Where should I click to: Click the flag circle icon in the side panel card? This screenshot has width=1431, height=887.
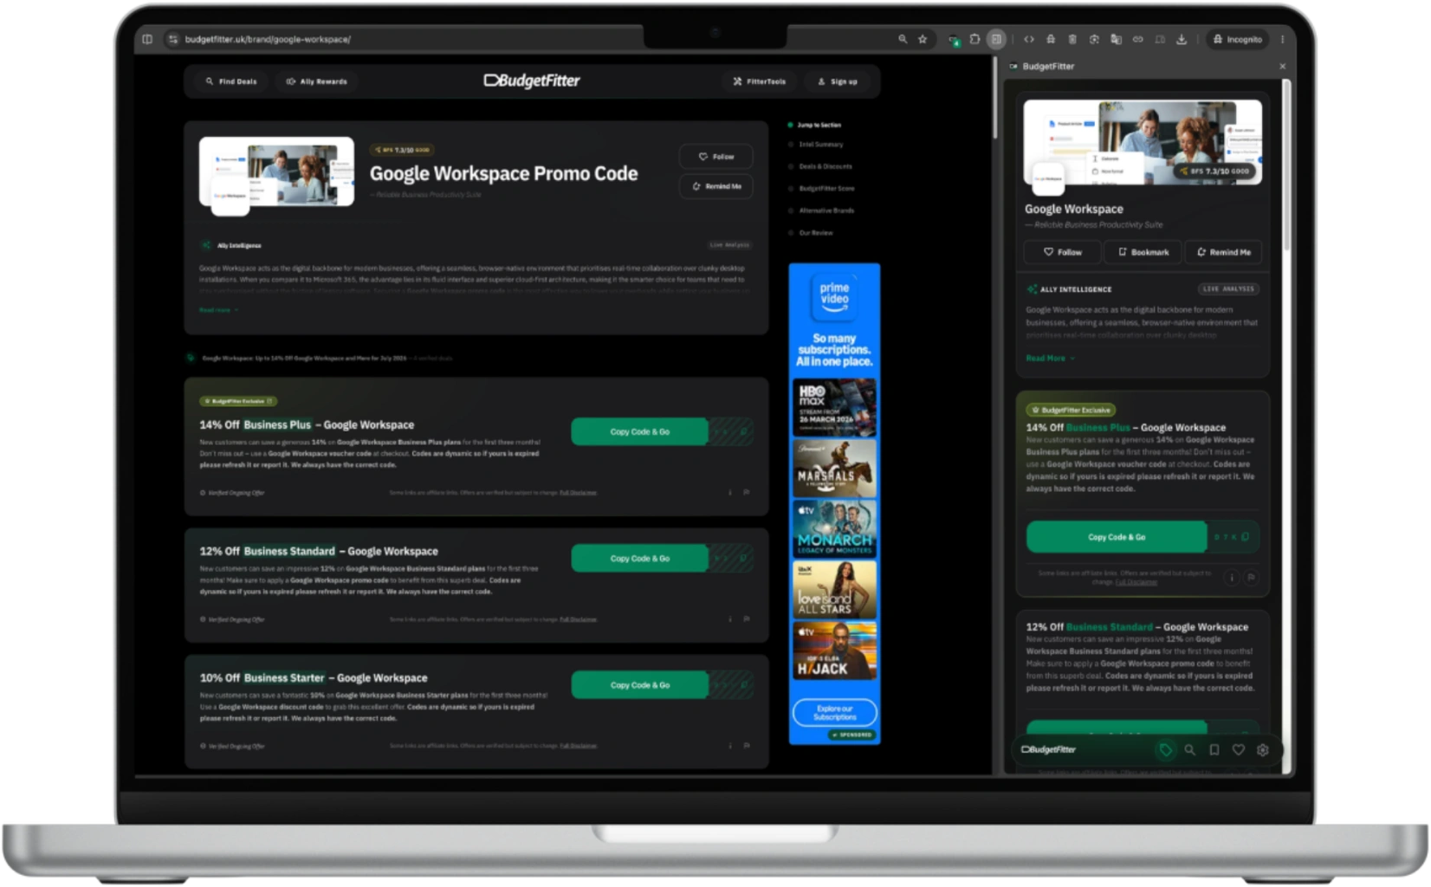point(1251,577)
